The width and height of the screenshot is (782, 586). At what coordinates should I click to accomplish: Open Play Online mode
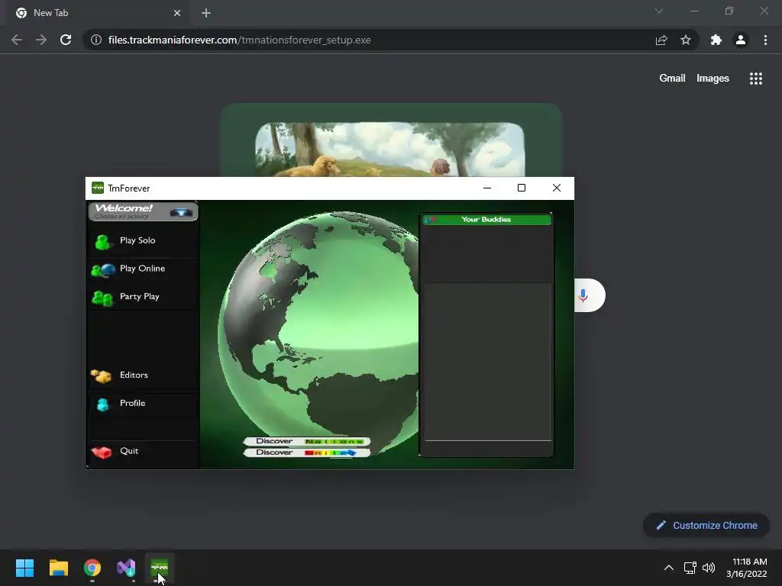tap(143, 269)
